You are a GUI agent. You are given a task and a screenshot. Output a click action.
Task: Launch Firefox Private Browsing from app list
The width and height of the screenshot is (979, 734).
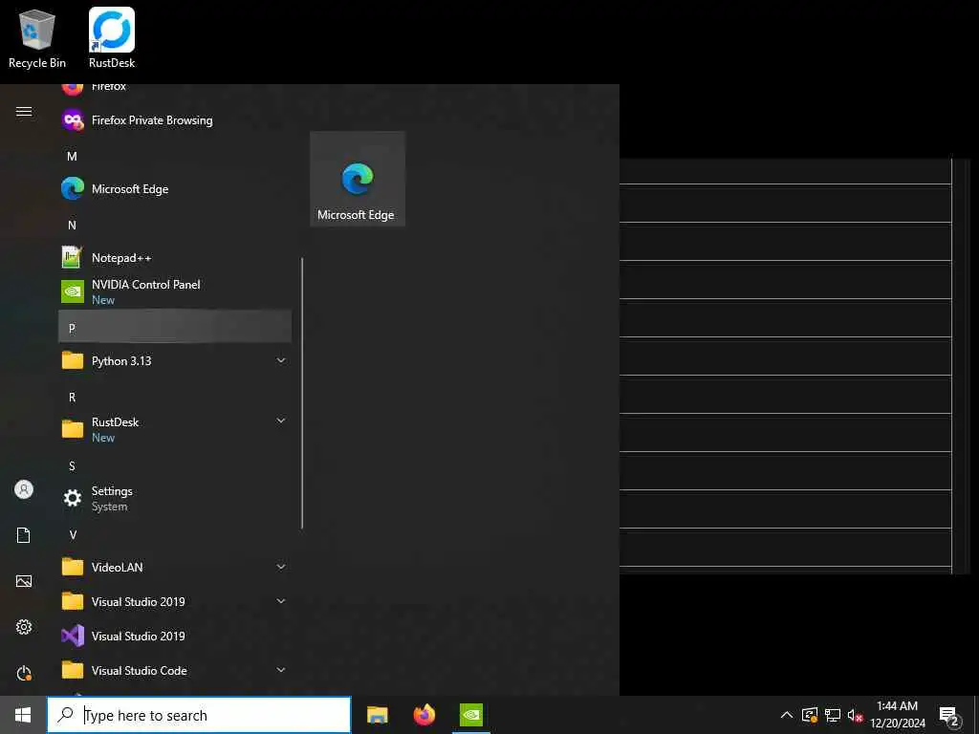175,119
